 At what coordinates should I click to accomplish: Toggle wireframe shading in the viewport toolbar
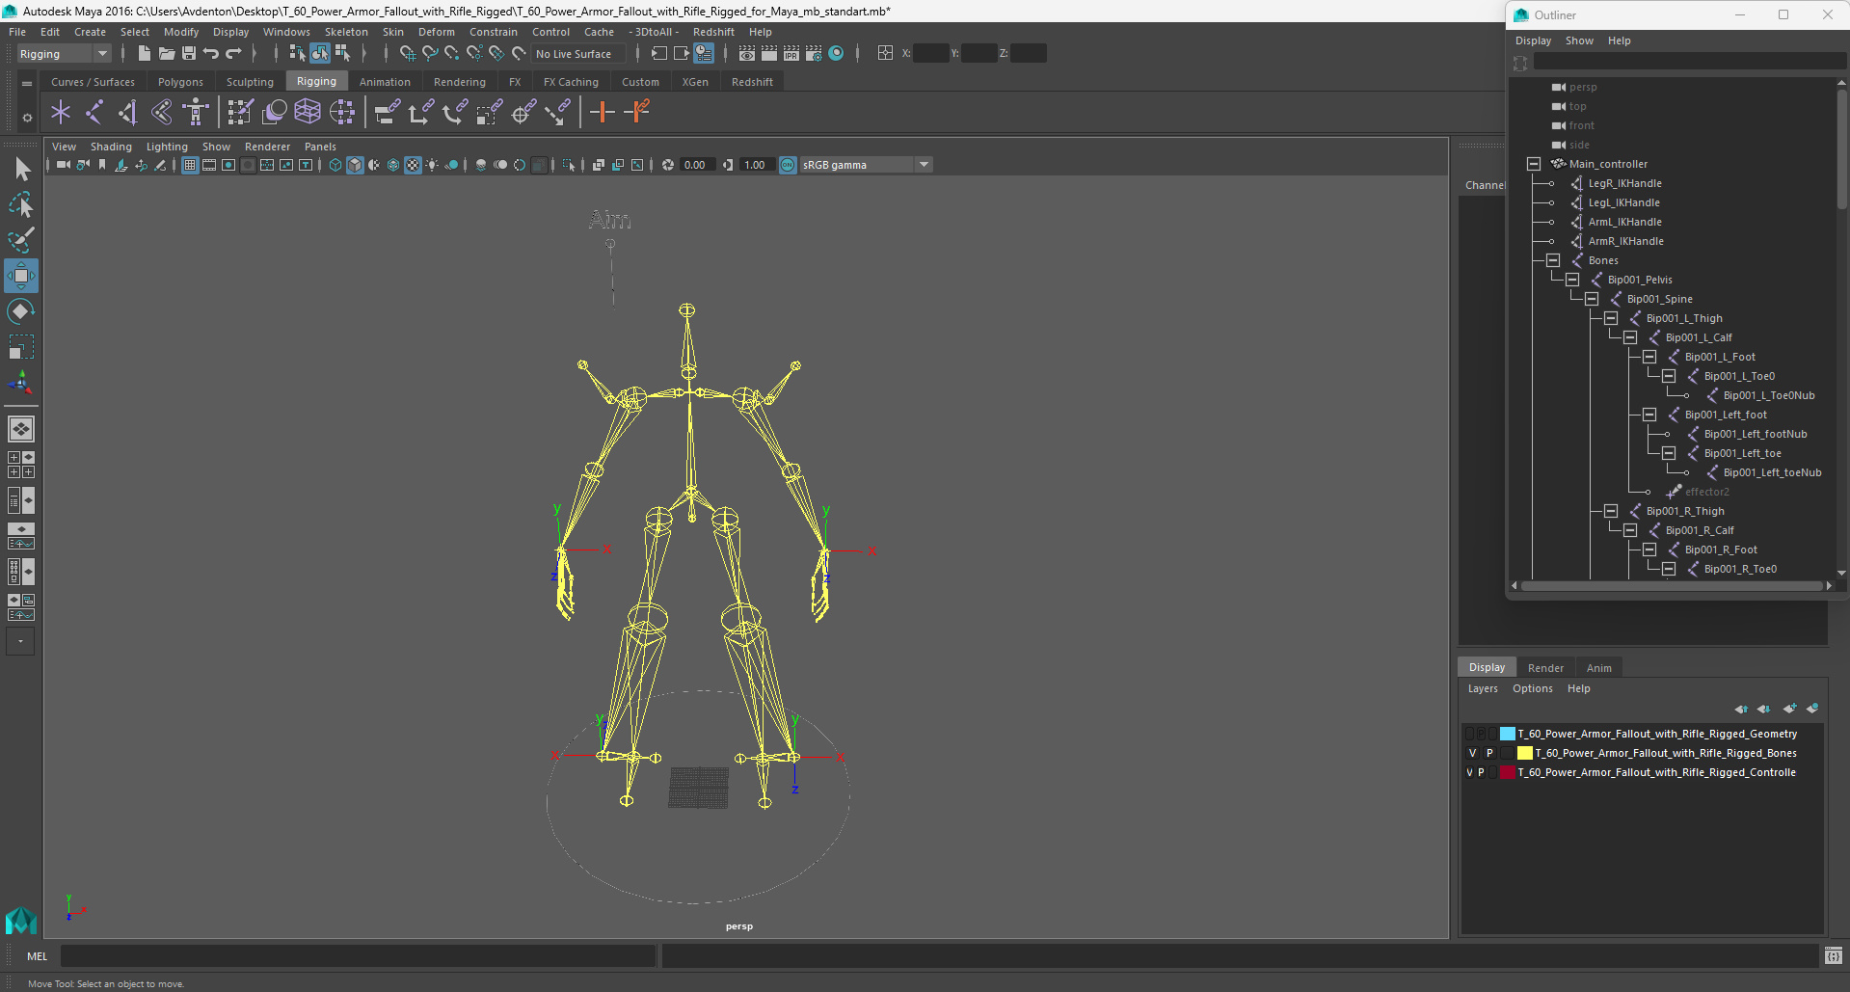[335, 165]
